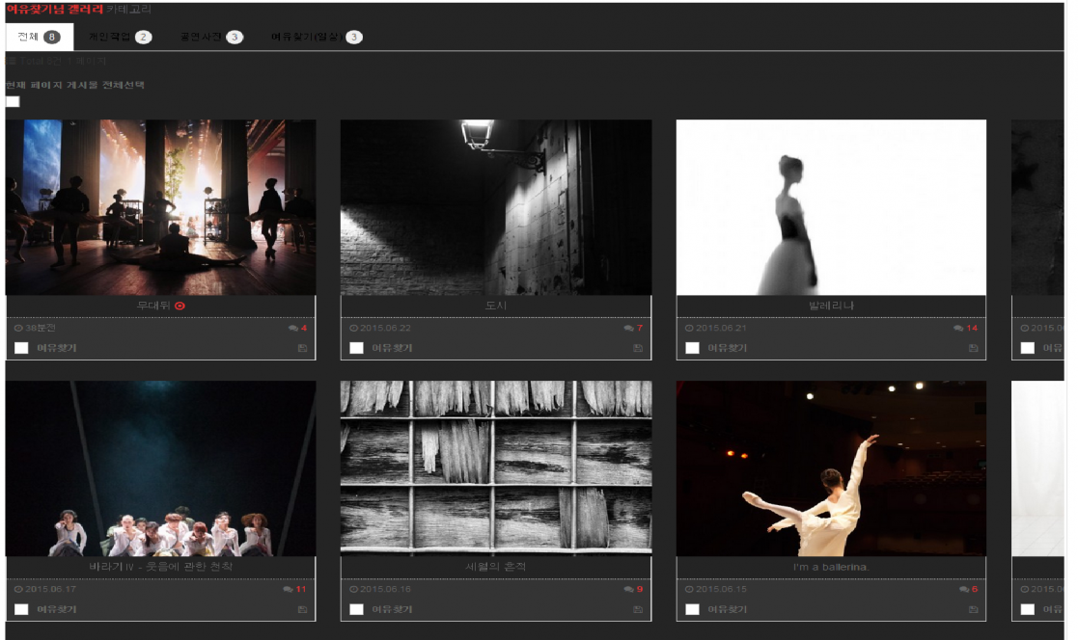The width and height of the screenshot is (1078, 640).
Task: Click author 여유찾기 on the 무대뒤 card
Action: [x=56, y=348]
